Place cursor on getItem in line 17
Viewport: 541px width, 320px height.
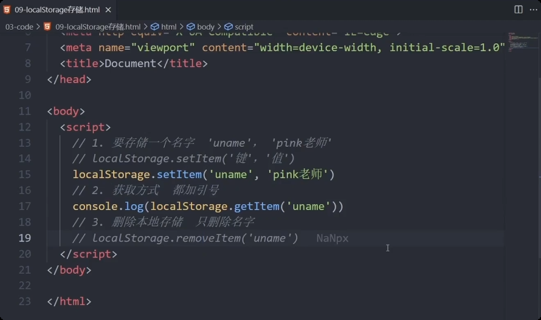click(x=257, y=206)
